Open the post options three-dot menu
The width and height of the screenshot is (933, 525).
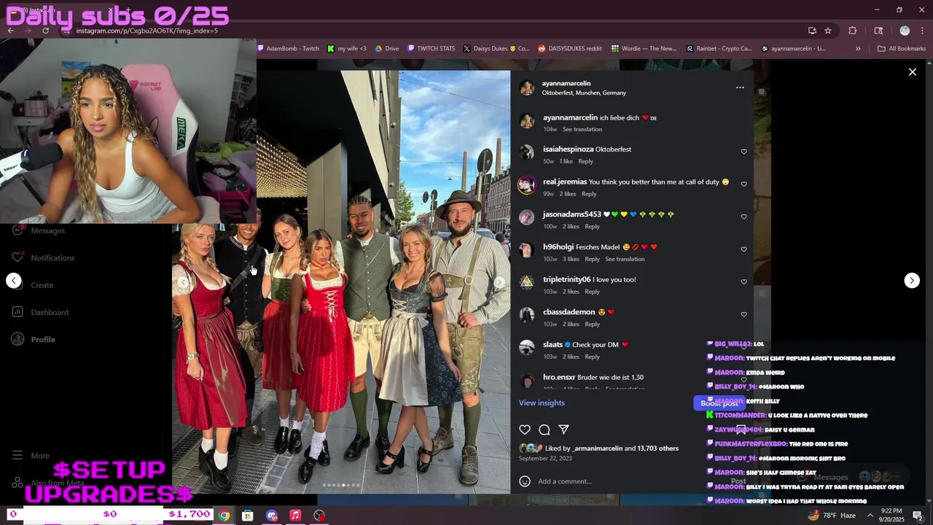(x=740, y=87)
